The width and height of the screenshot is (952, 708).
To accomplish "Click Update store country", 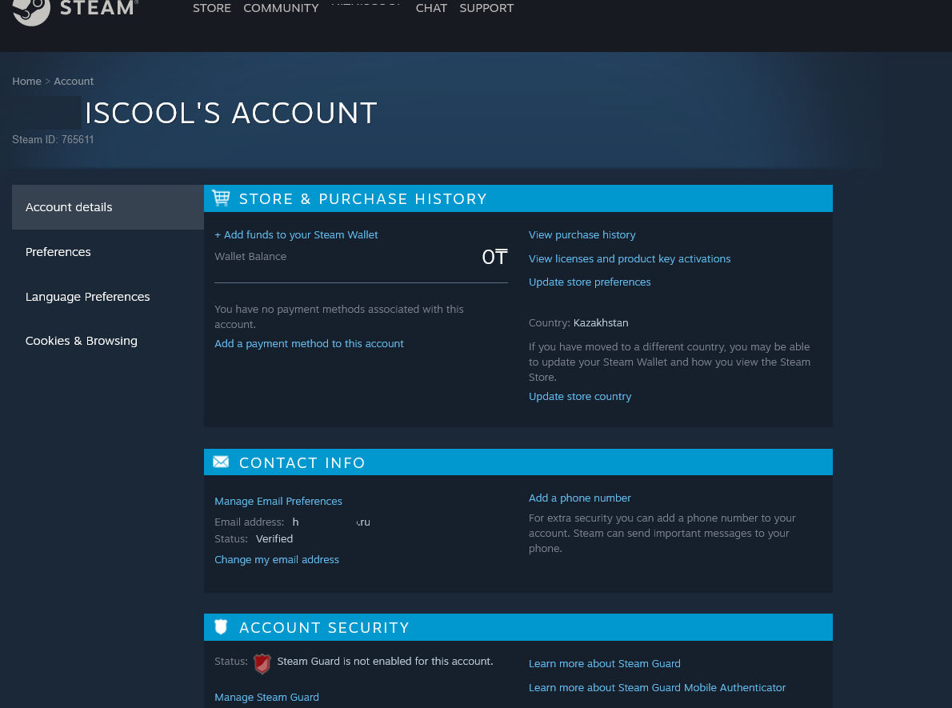I will [580, 397].
